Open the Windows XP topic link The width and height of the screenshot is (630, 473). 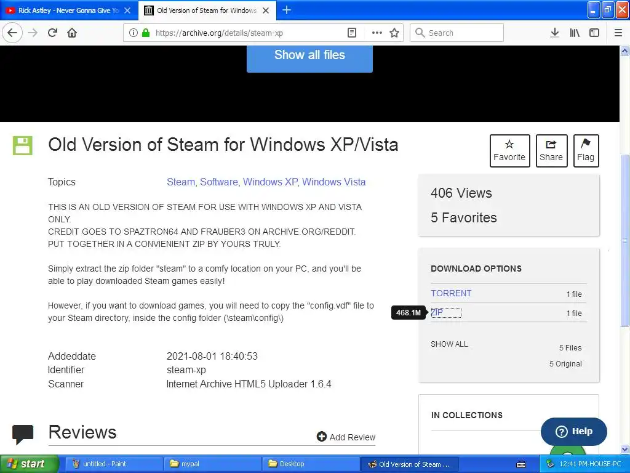[270, 182]
